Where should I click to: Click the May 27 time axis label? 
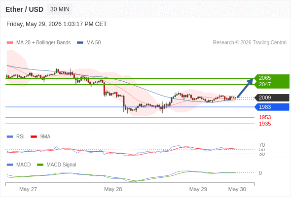pyautogui.click(x=28, y=189)
